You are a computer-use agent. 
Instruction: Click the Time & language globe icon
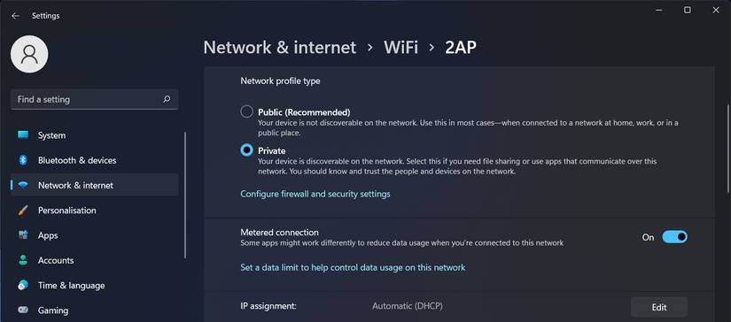(23, 285)
